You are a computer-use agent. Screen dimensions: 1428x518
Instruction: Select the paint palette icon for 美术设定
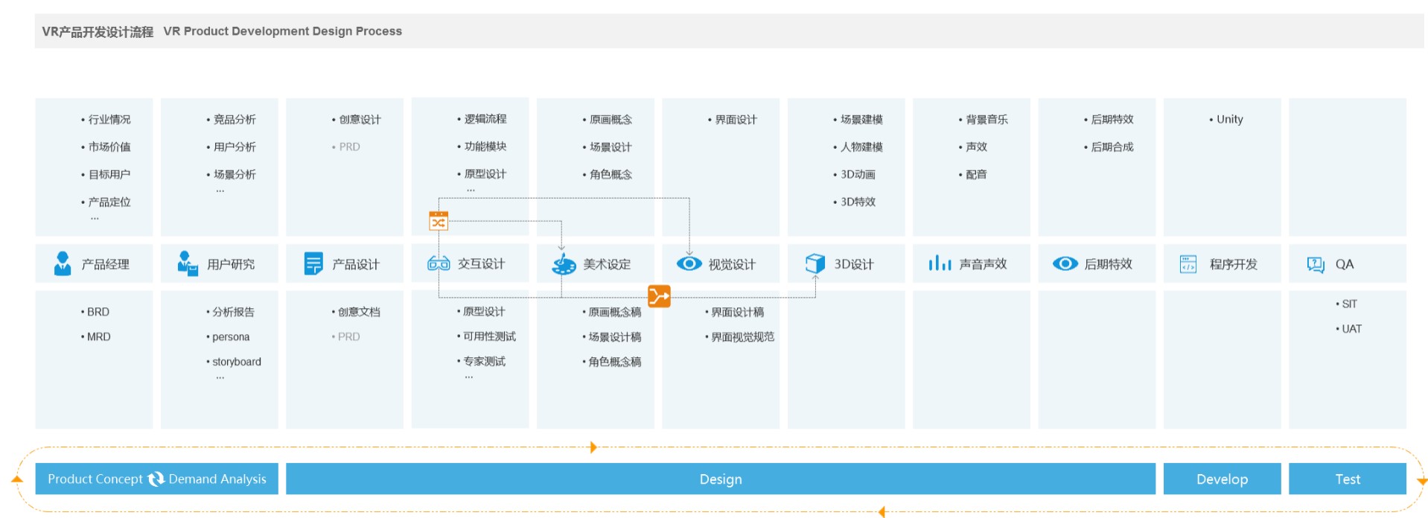[564, 264]
